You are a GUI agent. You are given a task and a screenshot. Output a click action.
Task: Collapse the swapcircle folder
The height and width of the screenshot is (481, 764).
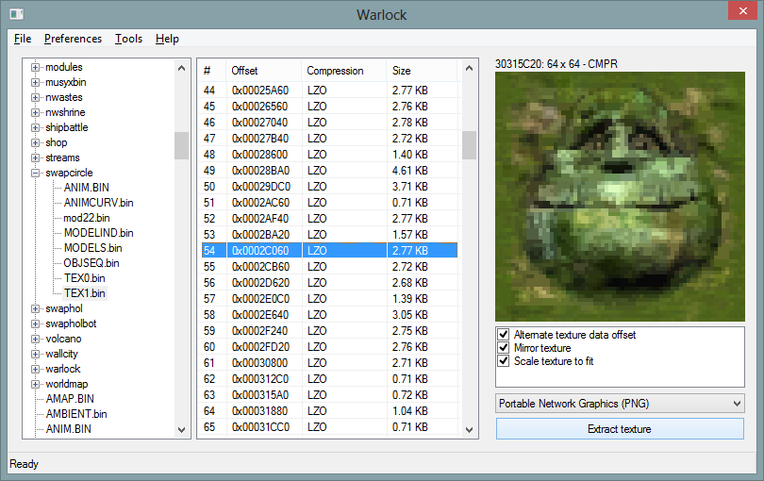pyautogui.click(x=35, y=173)
